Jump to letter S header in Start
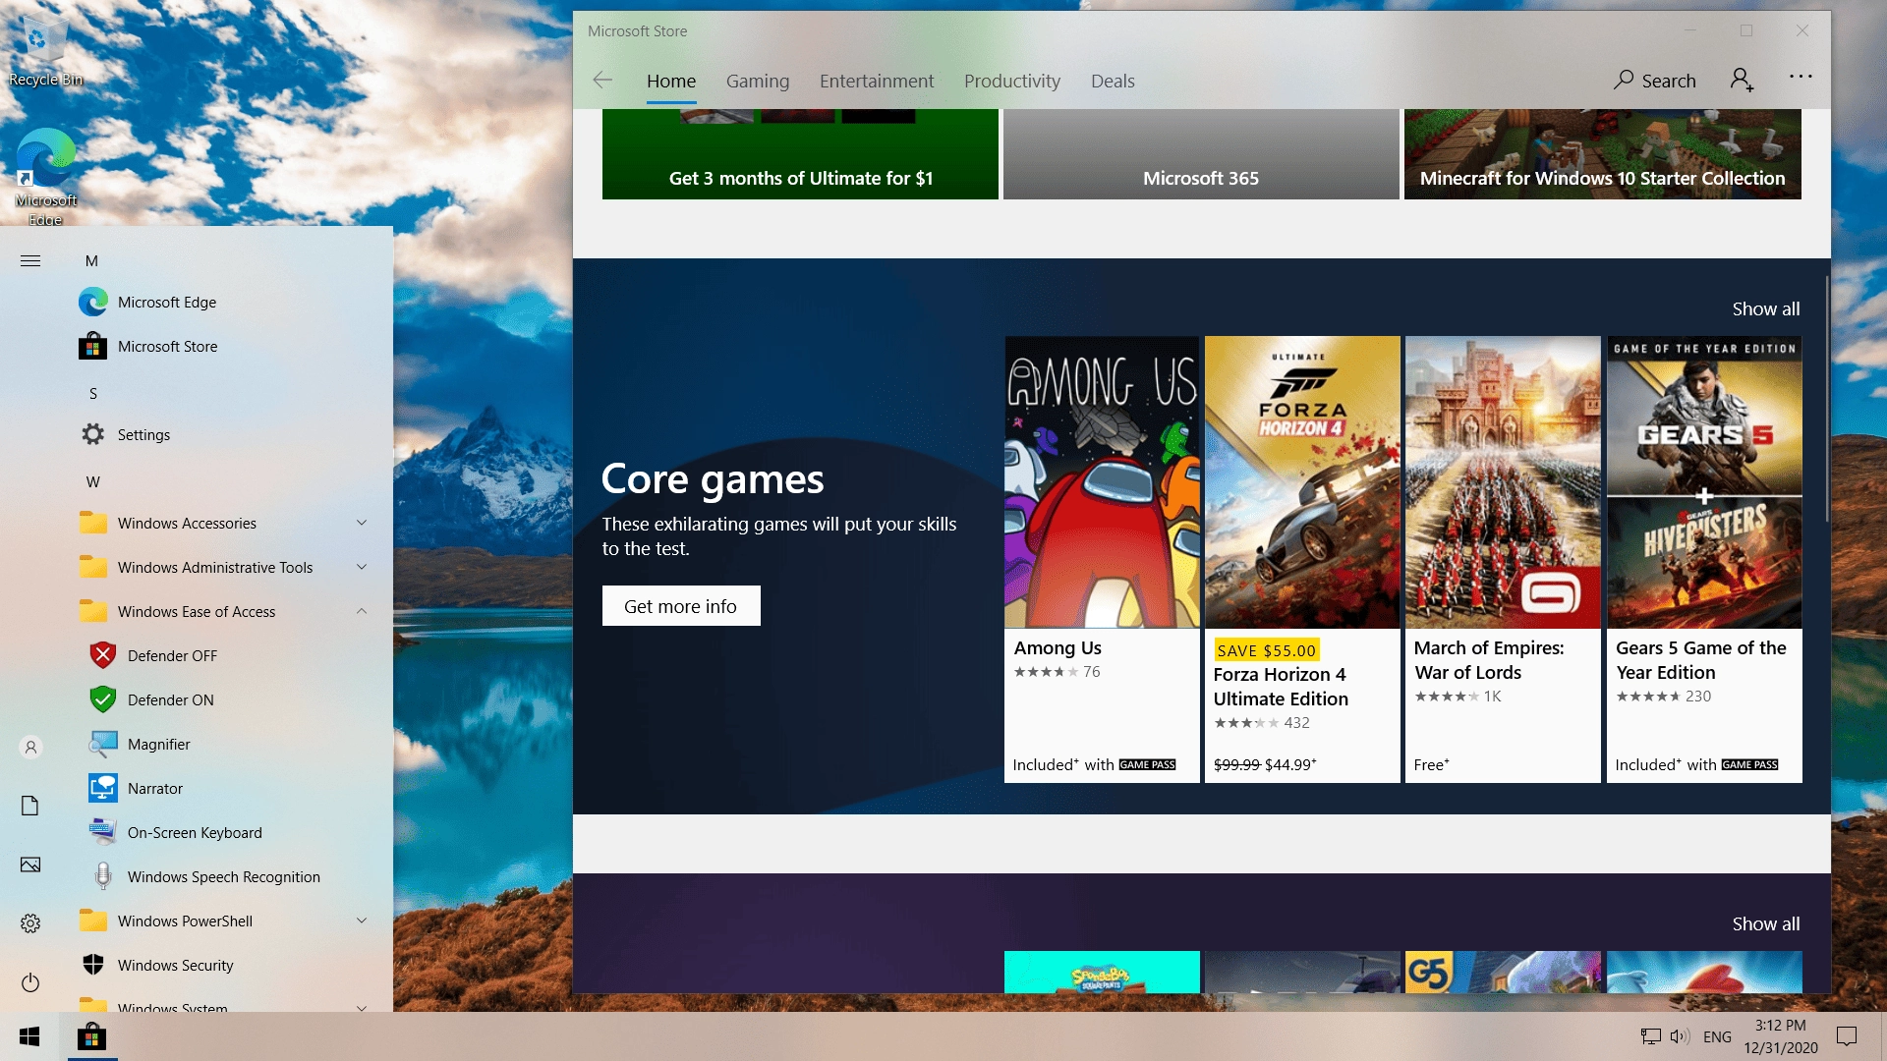Viewport: 1887px width, 1061px height. click(93, 393)
